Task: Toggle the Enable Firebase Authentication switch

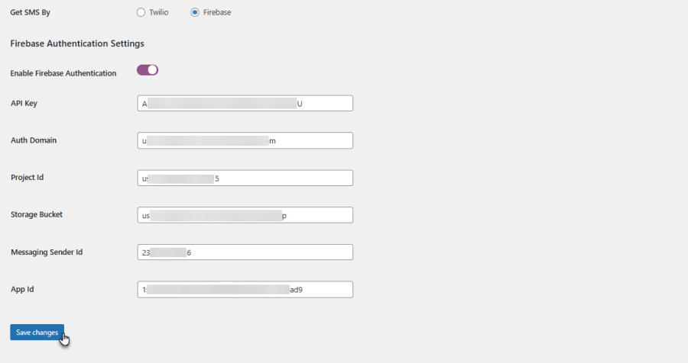Action: click(148, 70)
